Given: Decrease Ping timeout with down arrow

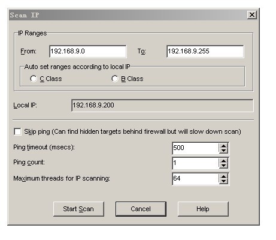Looking at the screenshot, I should 223,151.
